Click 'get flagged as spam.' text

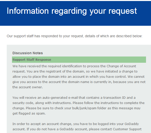pyautogui.click(x=29, y=113)
